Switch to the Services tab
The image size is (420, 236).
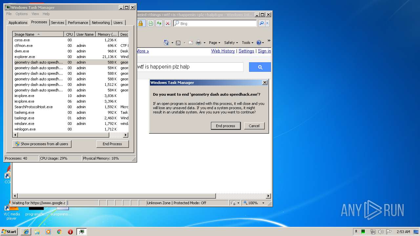click(57, 23)
